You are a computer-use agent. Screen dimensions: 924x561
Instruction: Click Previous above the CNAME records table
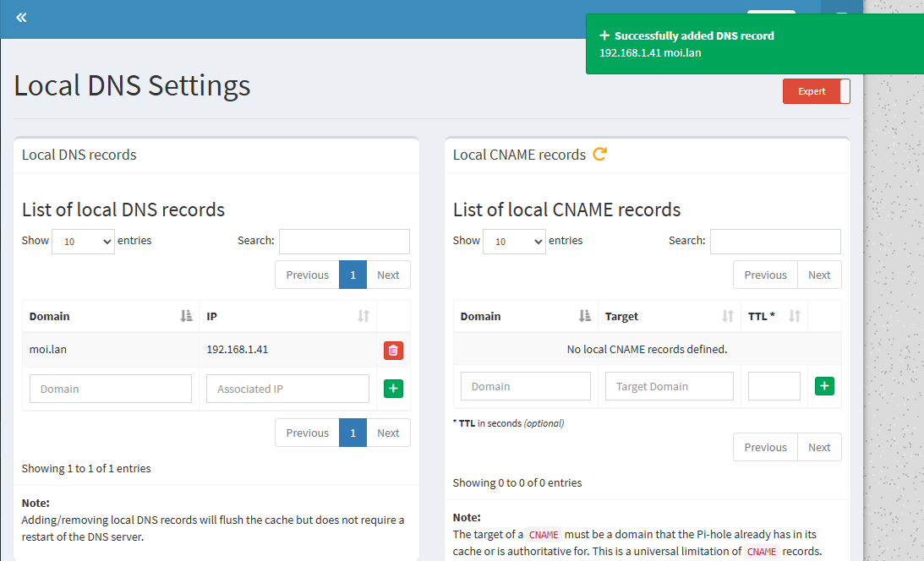pyautogui.click(x=765, y=275)
